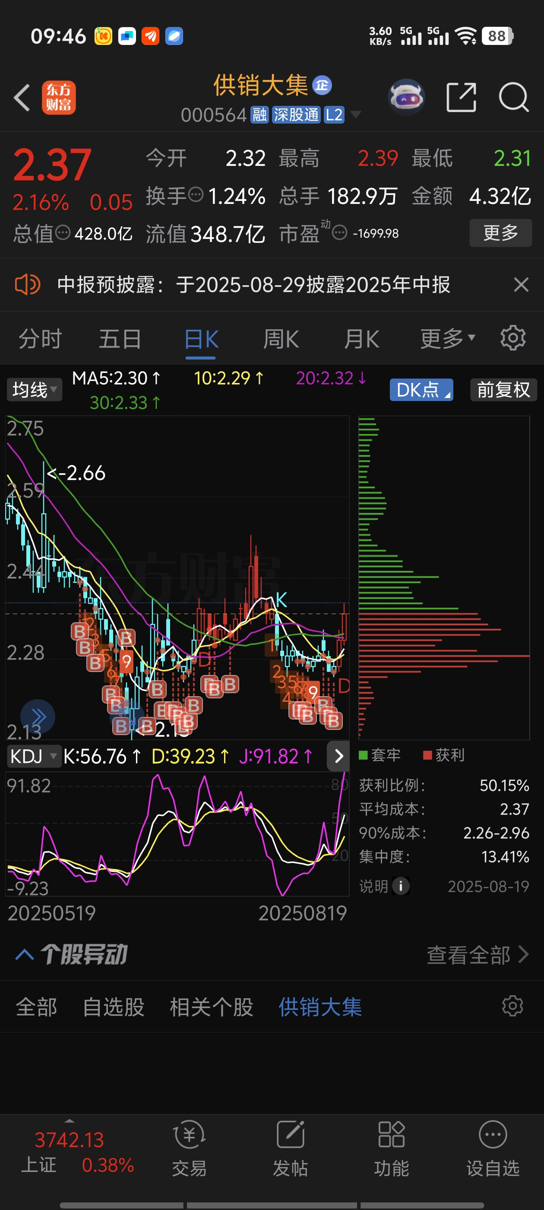Tap the 90%成本 range 2.26-2.96

(496, 833)
